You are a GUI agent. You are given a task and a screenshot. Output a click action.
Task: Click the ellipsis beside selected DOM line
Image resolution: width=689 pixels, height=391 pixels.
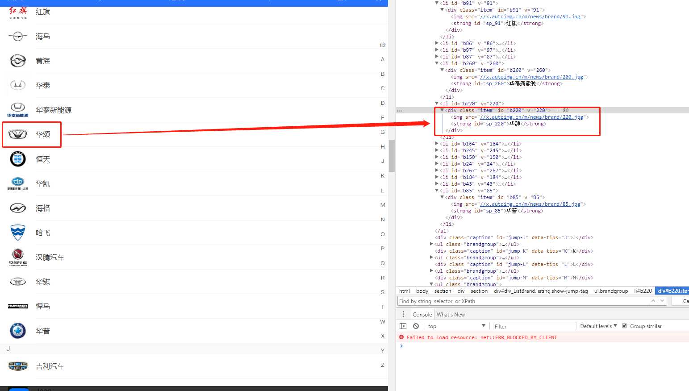pos(399,110)
